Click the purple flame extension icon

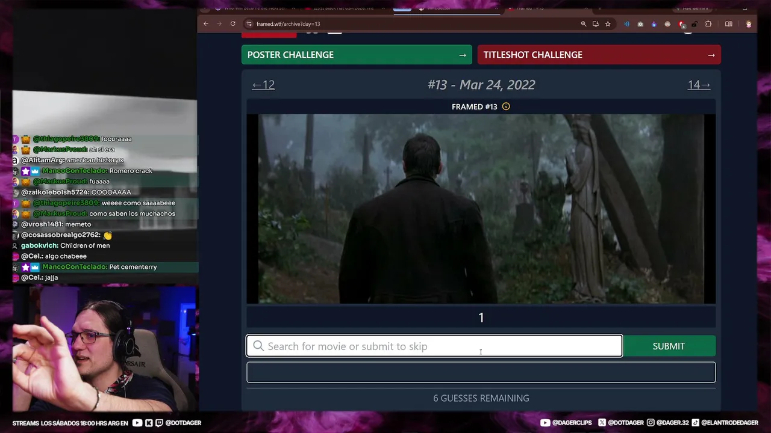click(x=654, y=24)
